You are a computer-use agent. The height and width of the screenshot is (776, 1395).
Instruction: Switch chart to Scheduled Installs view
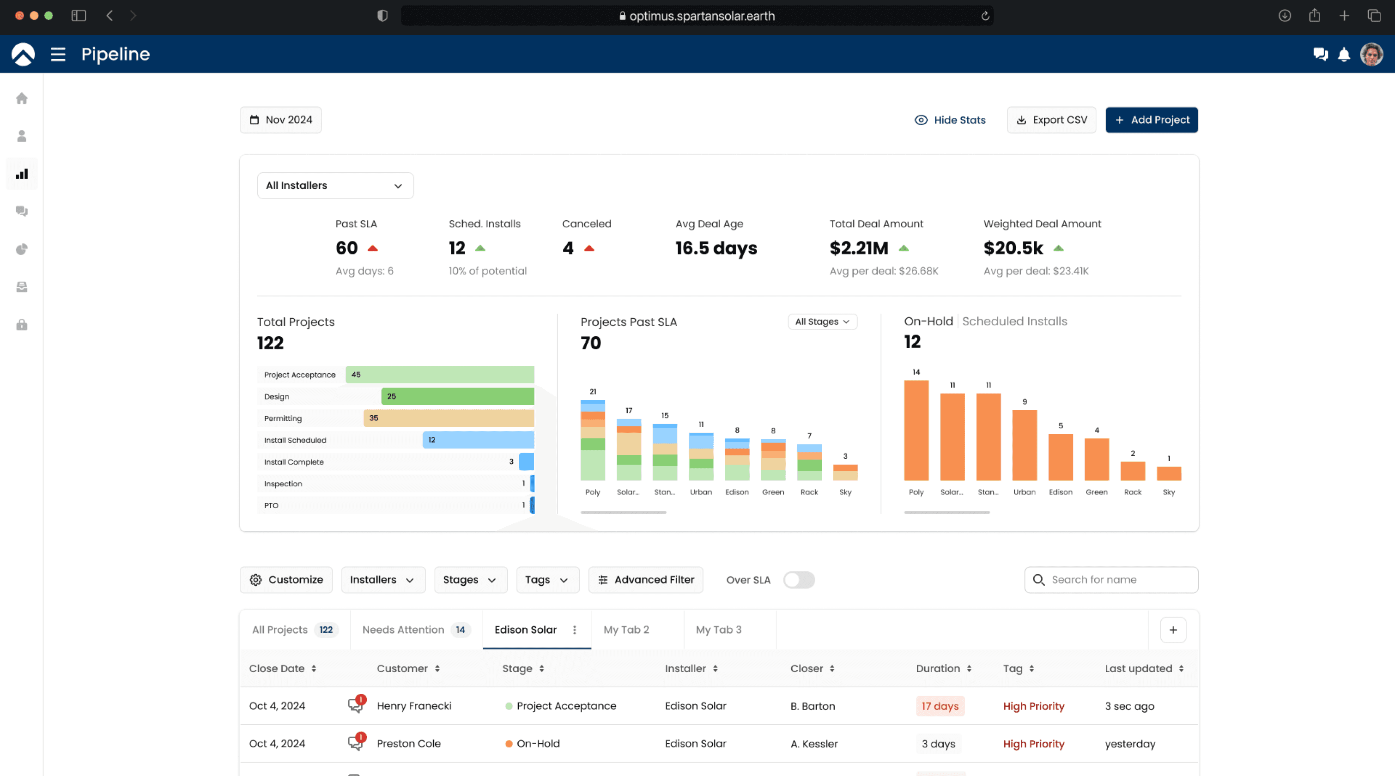pos(1014,321)
